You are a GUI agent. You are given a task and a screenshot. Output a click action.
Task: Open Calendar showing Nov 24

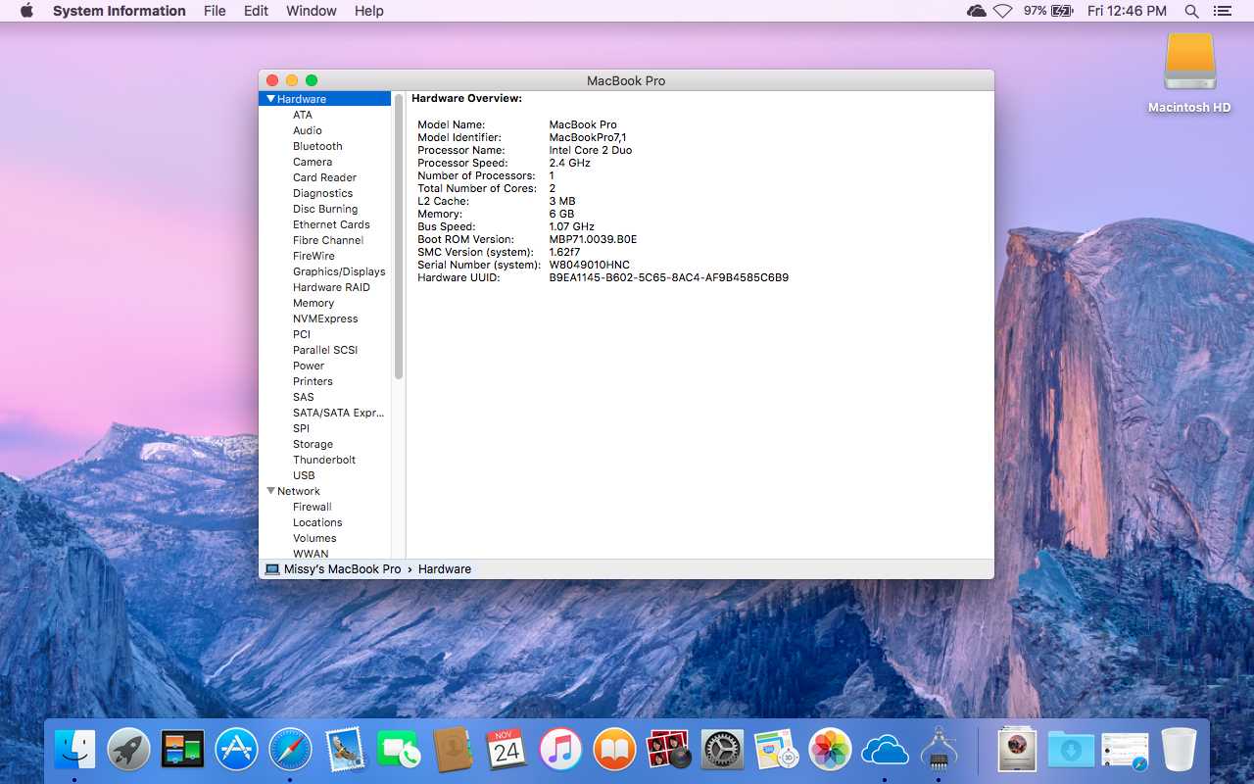point(506,750)
